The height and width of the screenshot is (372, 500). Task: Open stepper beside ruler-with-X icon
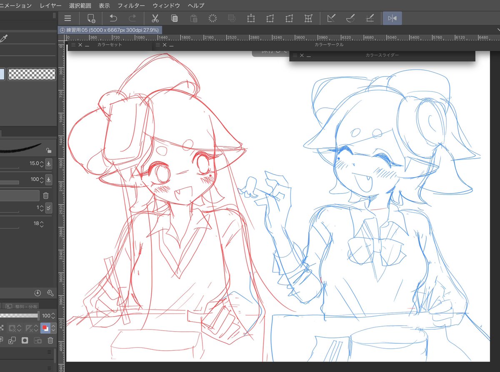(37, 328)
